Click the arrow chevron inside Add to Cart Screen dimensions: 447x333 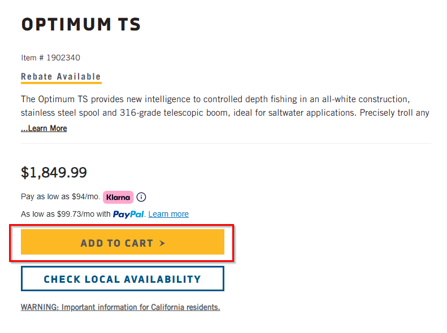pyautogui.click(x=162, y=243)
